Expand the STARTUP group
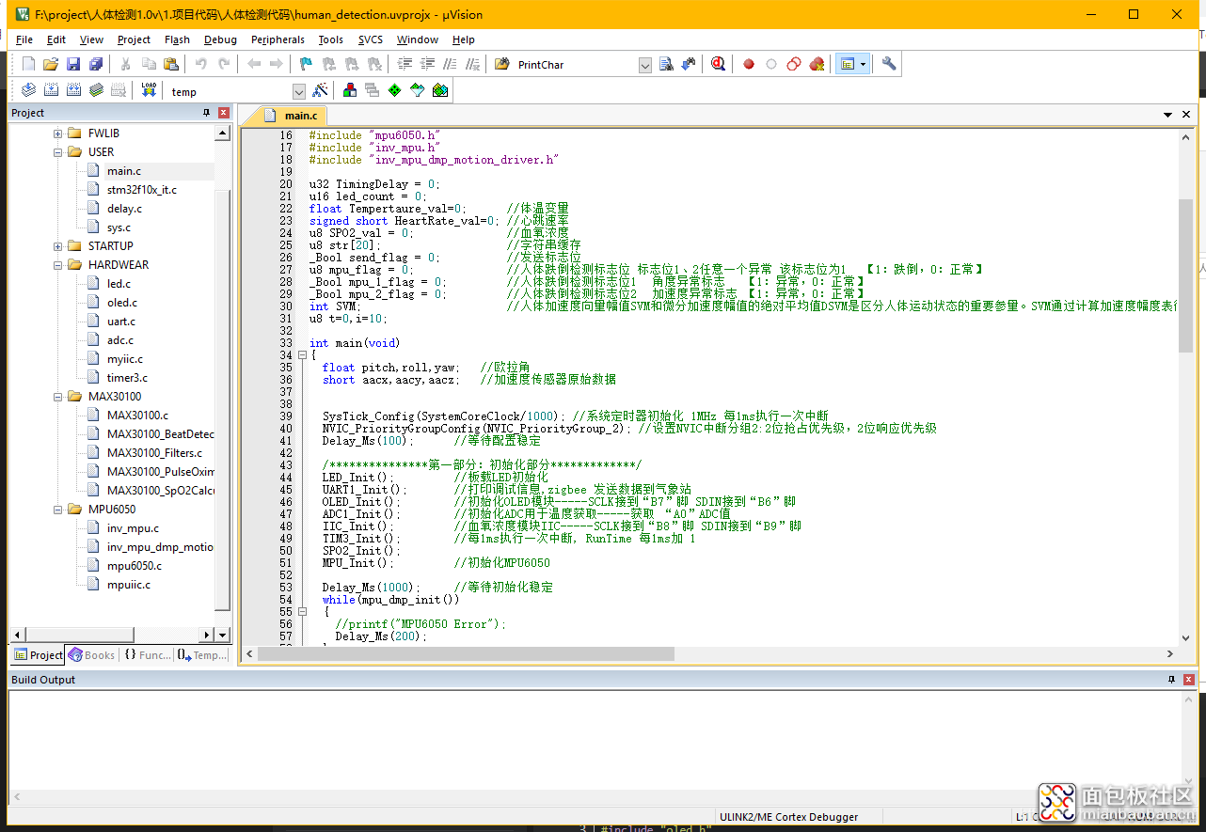1206x832 pixels. click(58, 246)
